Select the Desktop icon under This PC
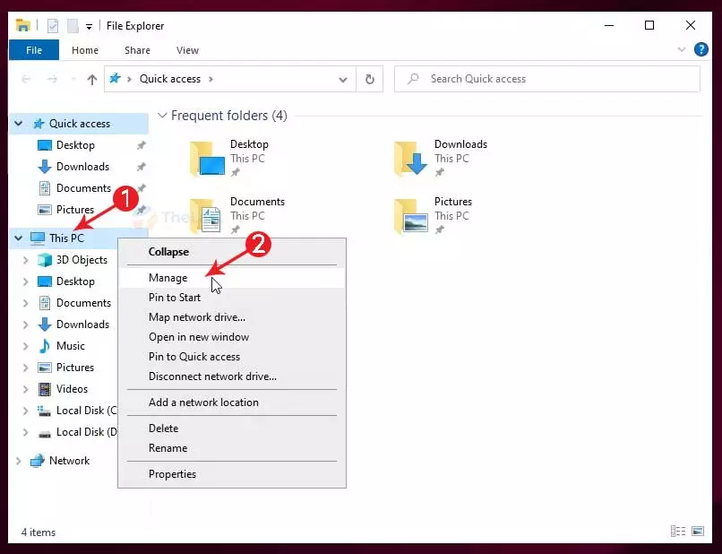This screenshot has height=554, width=722. click(x=45, y=281)
